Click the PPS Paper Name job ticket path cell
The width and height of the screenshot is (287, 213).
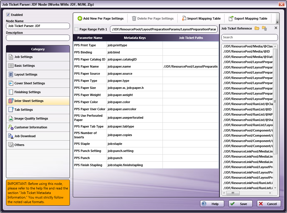[x=191, y=66]
